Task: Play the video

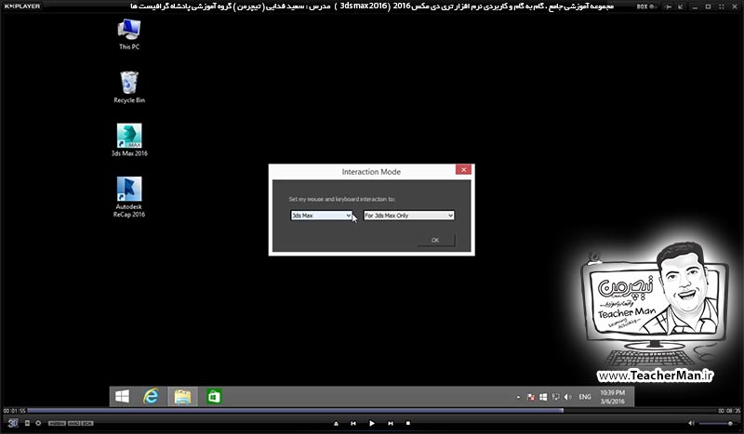Action: (x=371, y=423)
